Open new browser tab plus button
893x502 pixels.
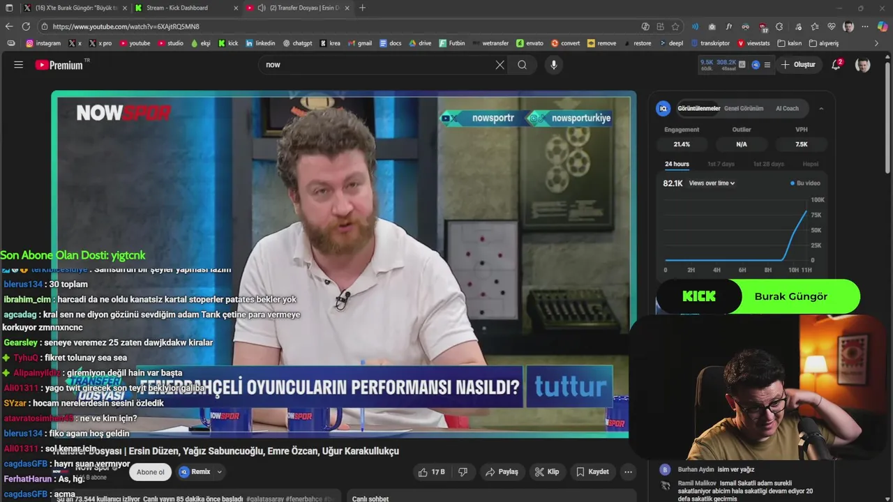point(362,8)
